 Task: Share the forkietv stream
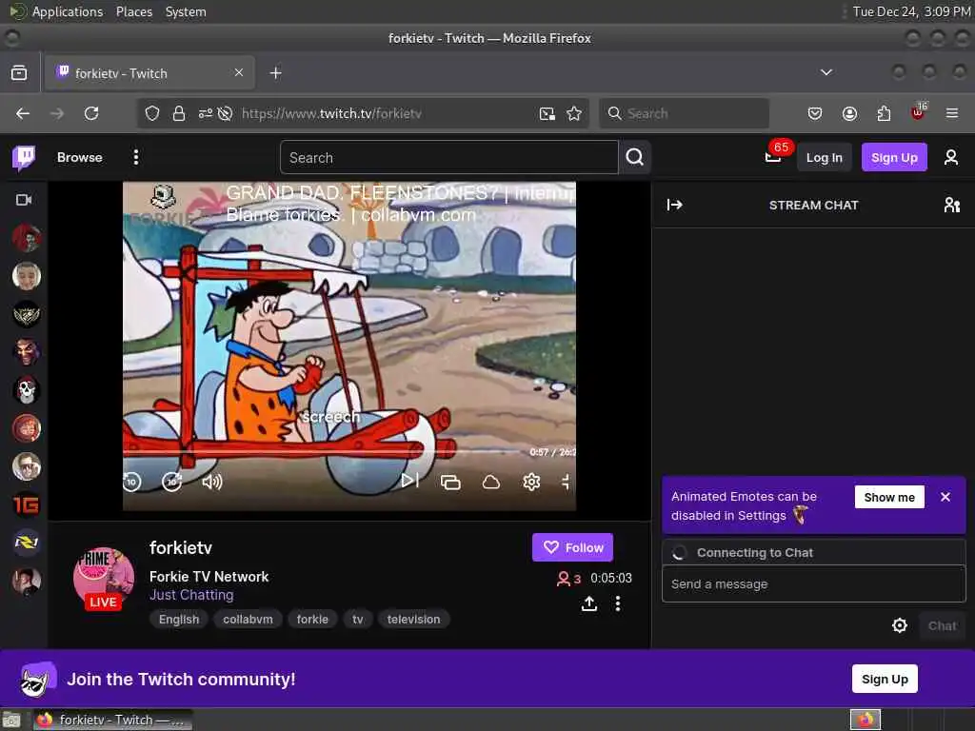pyautogui.click(x=589, y=603)
